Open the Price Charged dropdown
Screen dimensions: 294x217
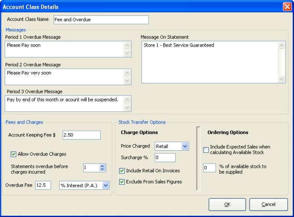pos(185,146)
